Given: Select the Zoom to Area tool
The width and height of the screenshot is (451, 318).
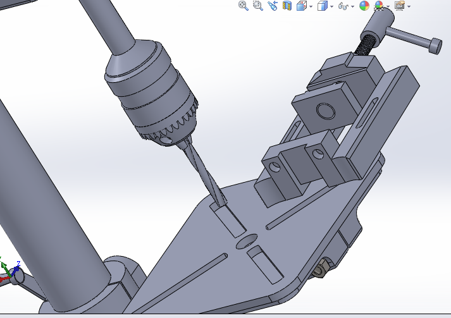Looking at the screenshot, I should click(x=257, y=6).
